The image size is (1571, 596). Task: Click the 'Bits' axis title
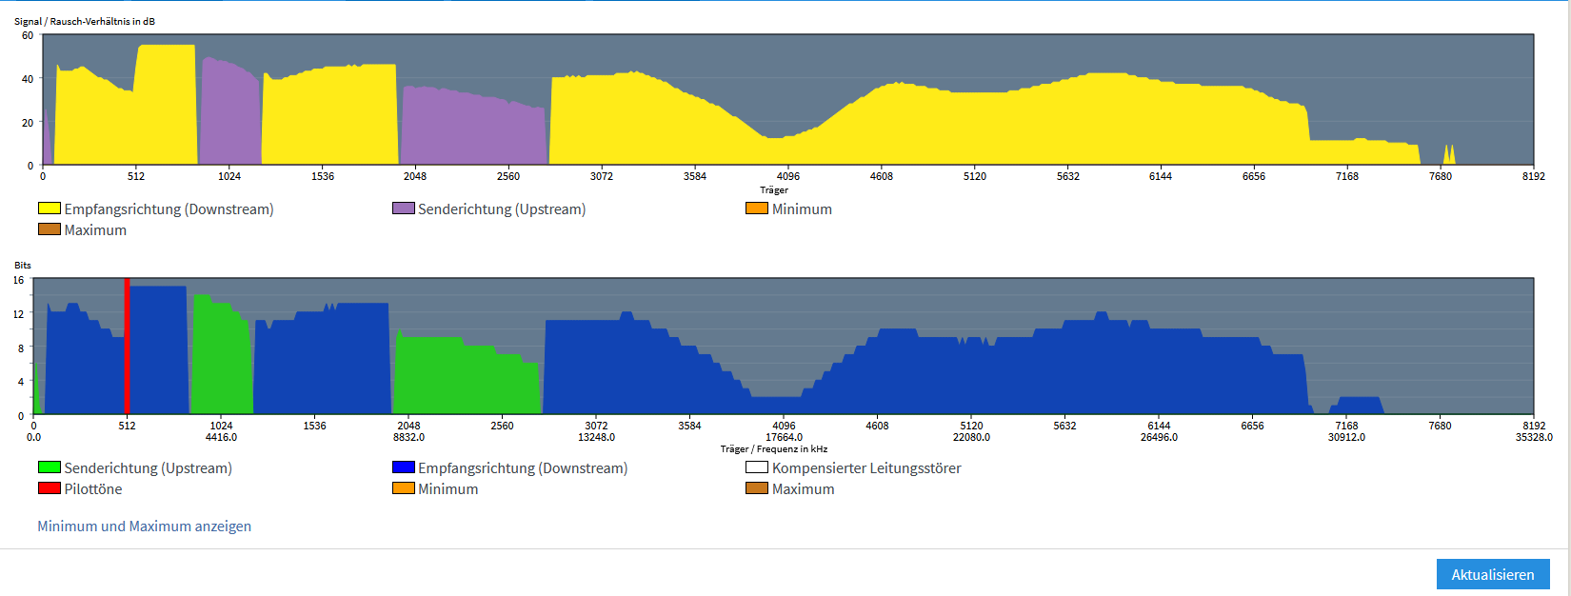pyautogui.click(x=23, y=265)
